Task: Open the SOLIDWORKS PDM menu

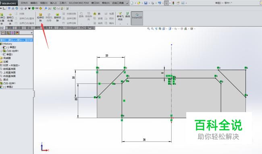Action: (79, 3)
